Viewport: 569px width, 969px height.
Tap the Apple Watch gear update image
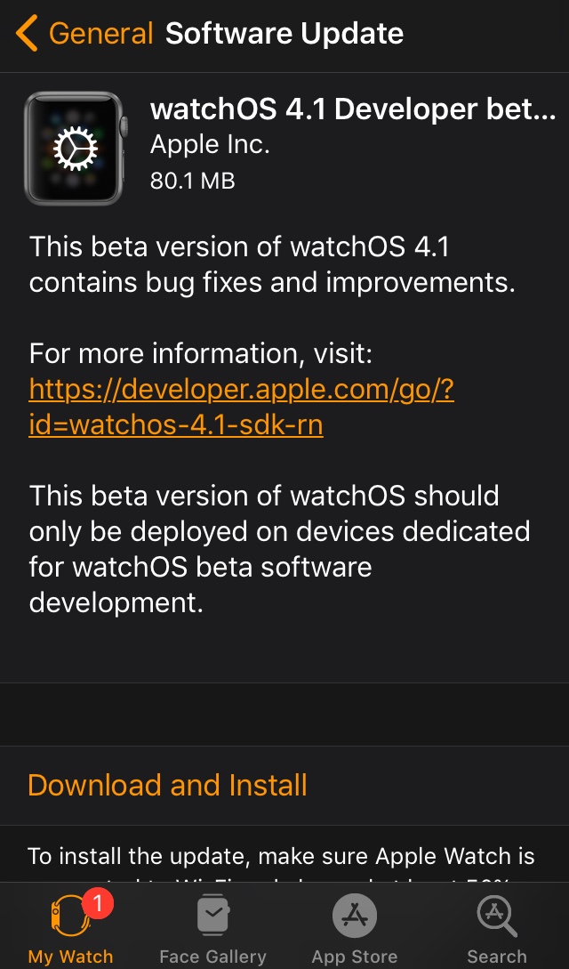pos(76,149)
